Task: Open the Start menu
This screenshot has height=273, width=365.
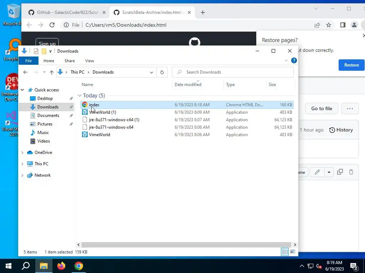Action: coord(9,266)
